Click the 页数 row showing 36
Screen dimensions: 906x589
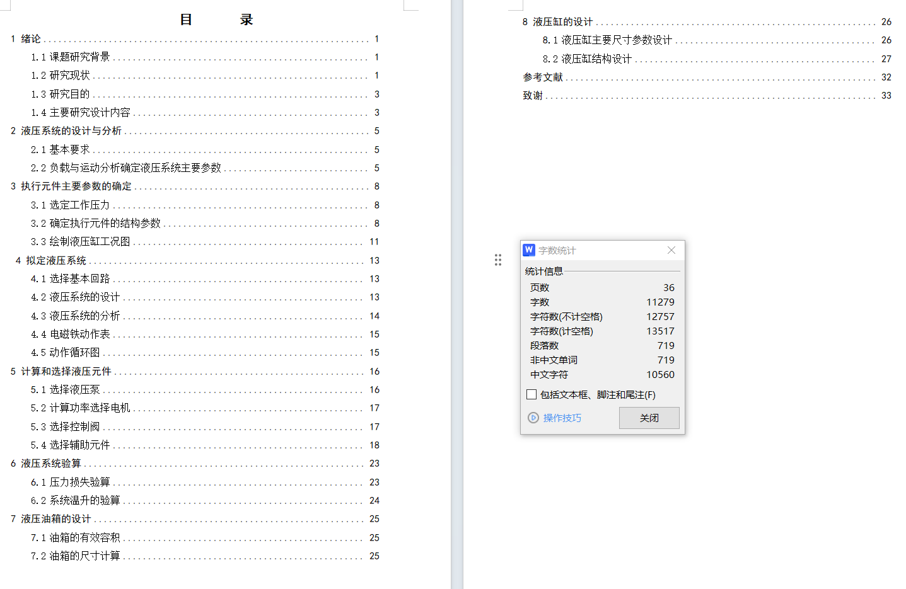[x=602, y=287]
